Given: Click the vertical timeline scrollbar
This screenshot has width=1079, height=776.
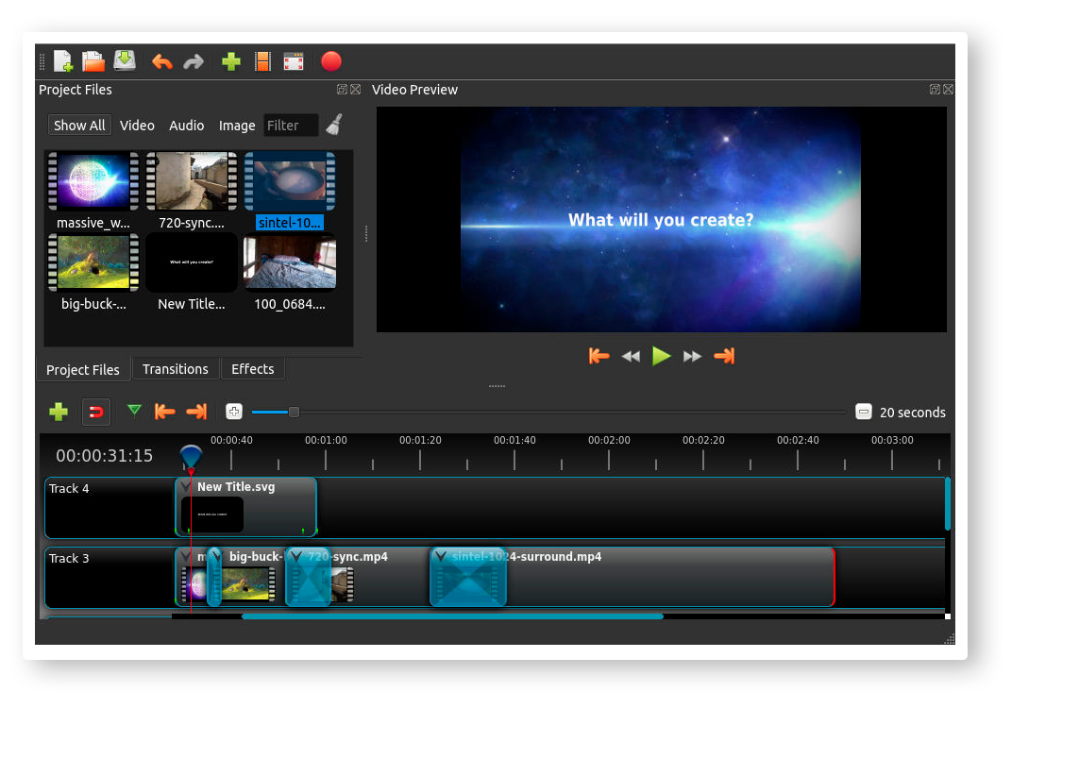Looking at the screenshot, I should [948, 503].
